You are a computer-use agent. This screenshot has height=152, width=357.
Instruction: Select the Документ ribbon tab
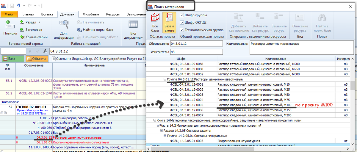pos(68,14)
